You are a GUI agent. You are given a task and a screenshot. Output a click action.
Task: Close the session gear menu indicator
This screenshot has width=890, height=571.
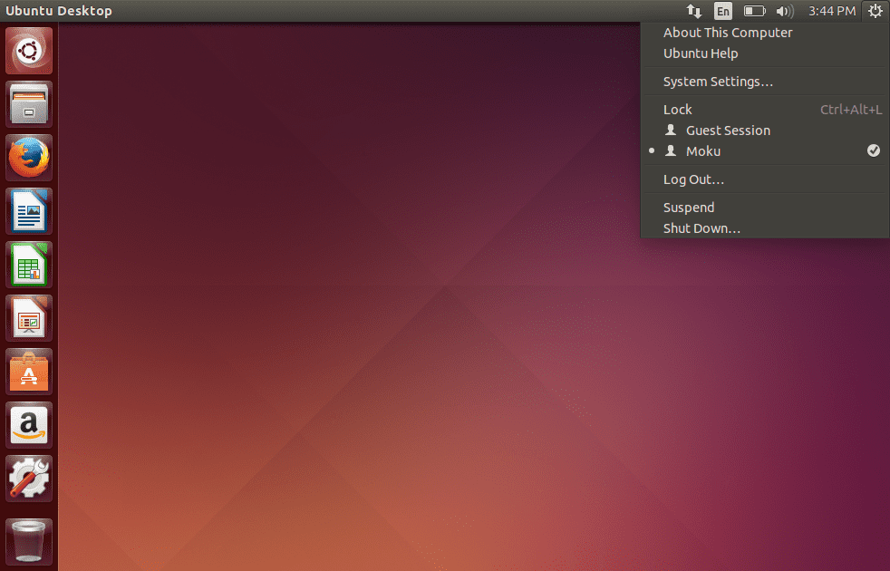875,11
